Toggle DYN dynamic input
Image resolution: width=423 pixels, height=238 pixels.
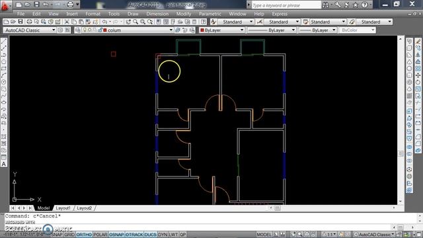[163, 235]
